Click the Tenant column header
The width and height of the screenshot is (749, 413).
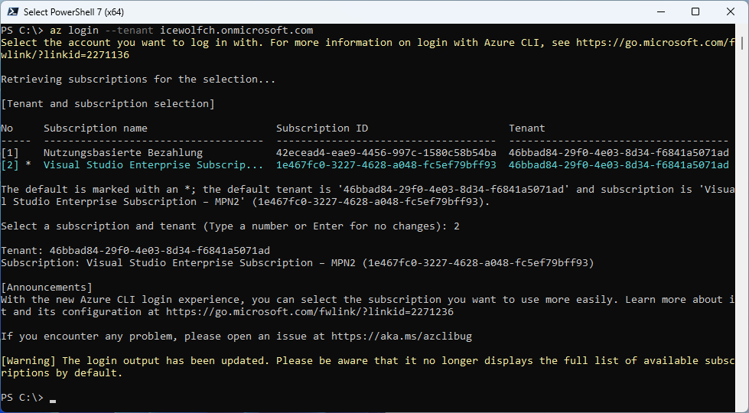coord(526,128)
